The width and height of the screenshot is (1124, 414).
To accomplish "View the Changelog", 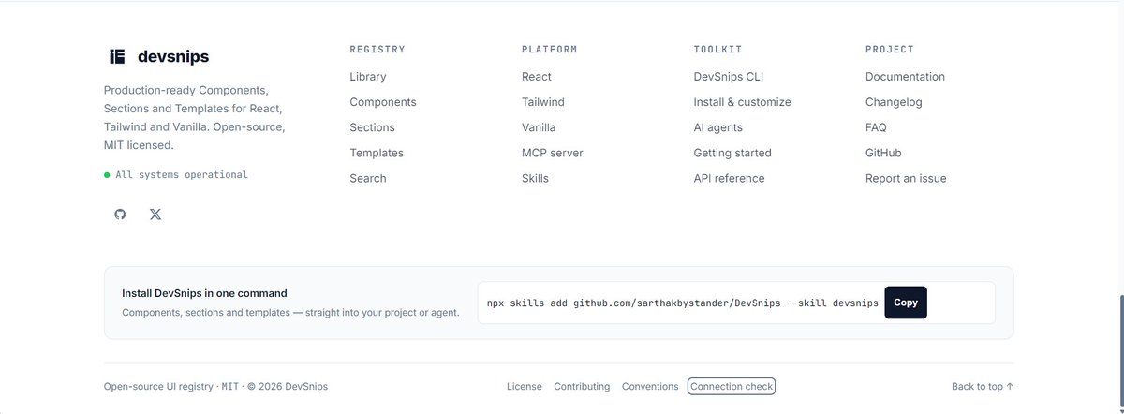I will [894, 102].
